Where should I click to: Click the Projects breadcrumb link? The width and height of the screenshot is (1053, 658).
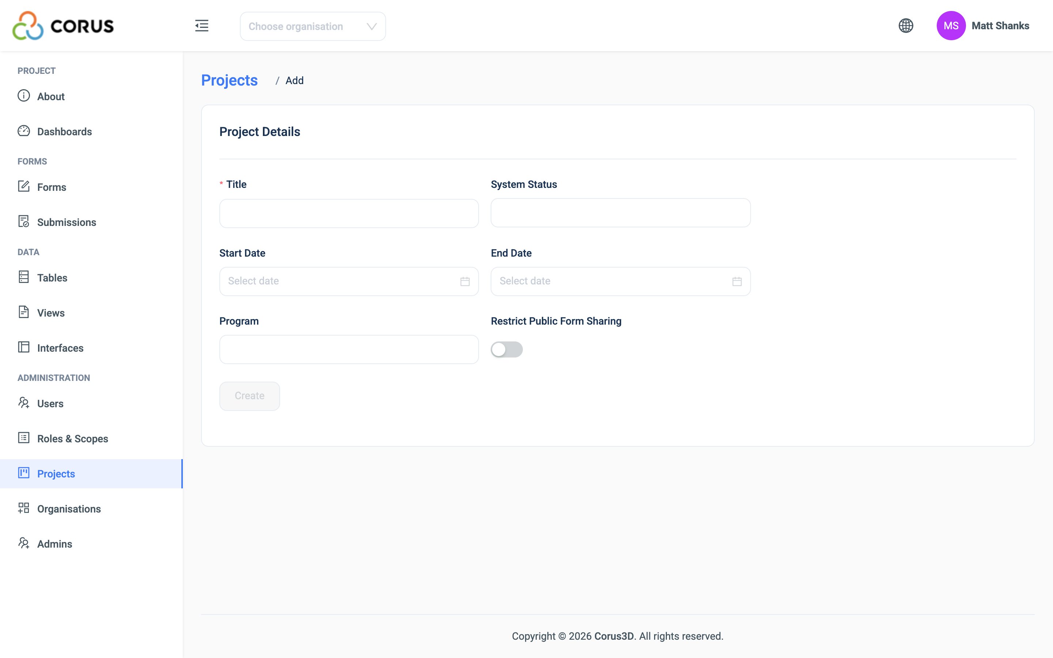pos(229,80)
